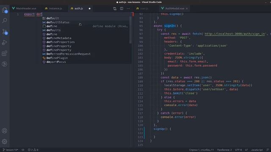
Task: Close the AuthModal.vue tab
Action: tap(187, 8)
